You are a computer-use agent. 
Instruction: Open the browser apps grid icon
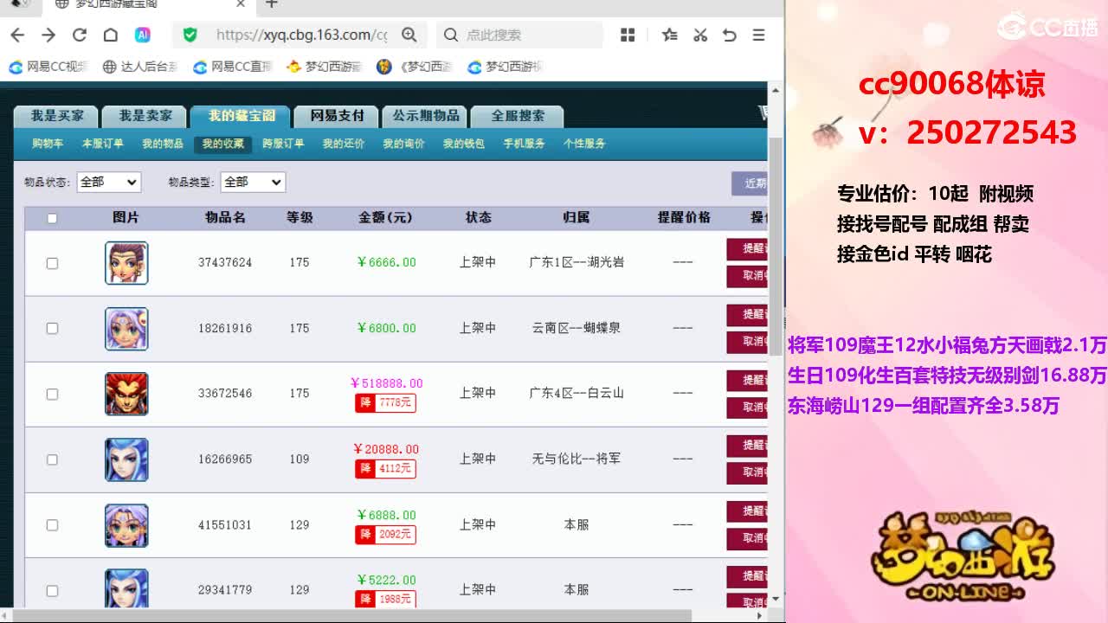point(628,35)
